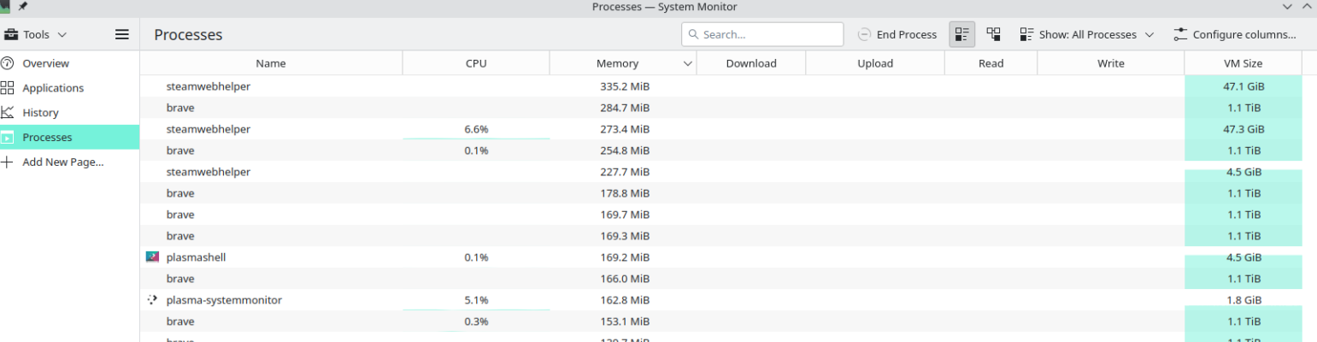Screen dimensions: 1317x342
Task: Click the 0.3% CPU cell
Action: pyautogui.click(x=476, y=321)
